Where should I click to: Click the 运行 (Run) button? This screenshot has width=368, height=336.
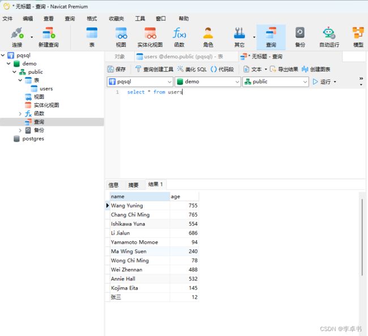click(322, 82)
